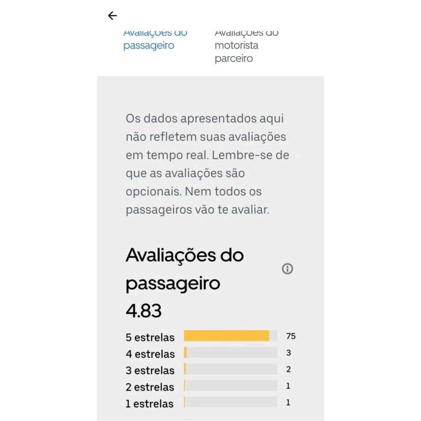Switch to Avaliações do passageiro tab
Viewport: 421px width, 421px height.
[x=155, y=39]
